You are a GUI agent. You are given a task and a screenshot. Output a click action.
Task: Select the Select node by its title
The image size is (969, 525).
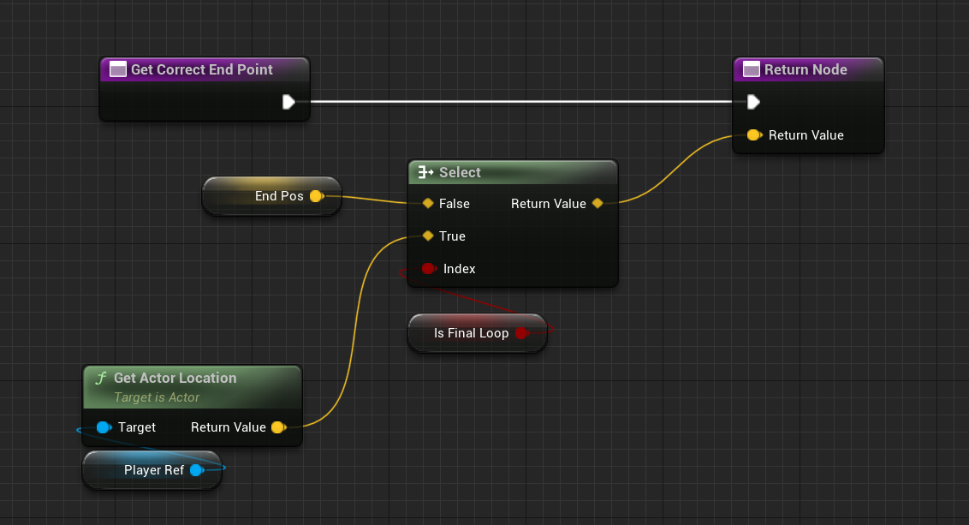coord(460,172)
